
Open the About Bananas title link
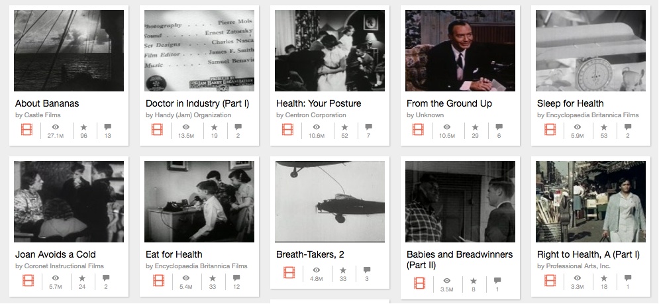47,103
